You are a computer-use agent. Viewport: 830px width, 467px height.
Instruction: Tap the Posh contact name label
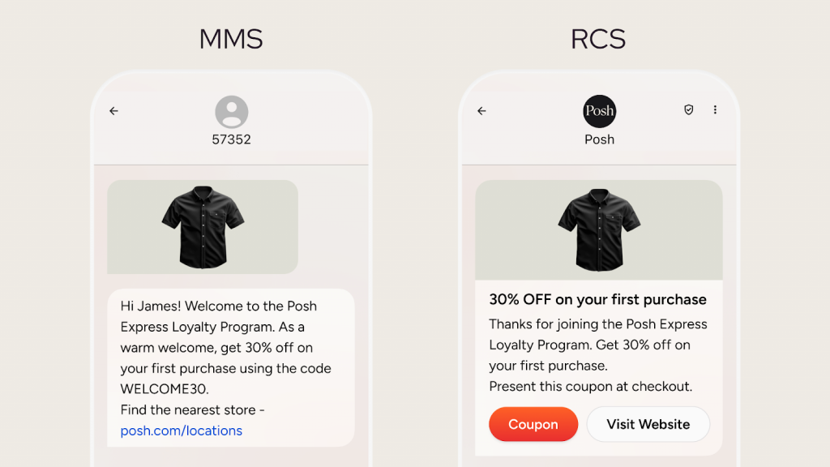(599, 139)
